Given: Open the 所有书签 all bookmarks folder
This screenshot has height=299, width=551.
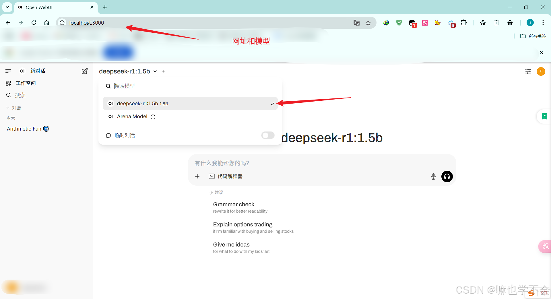Looking at the screenshot, I should (533, 36).
